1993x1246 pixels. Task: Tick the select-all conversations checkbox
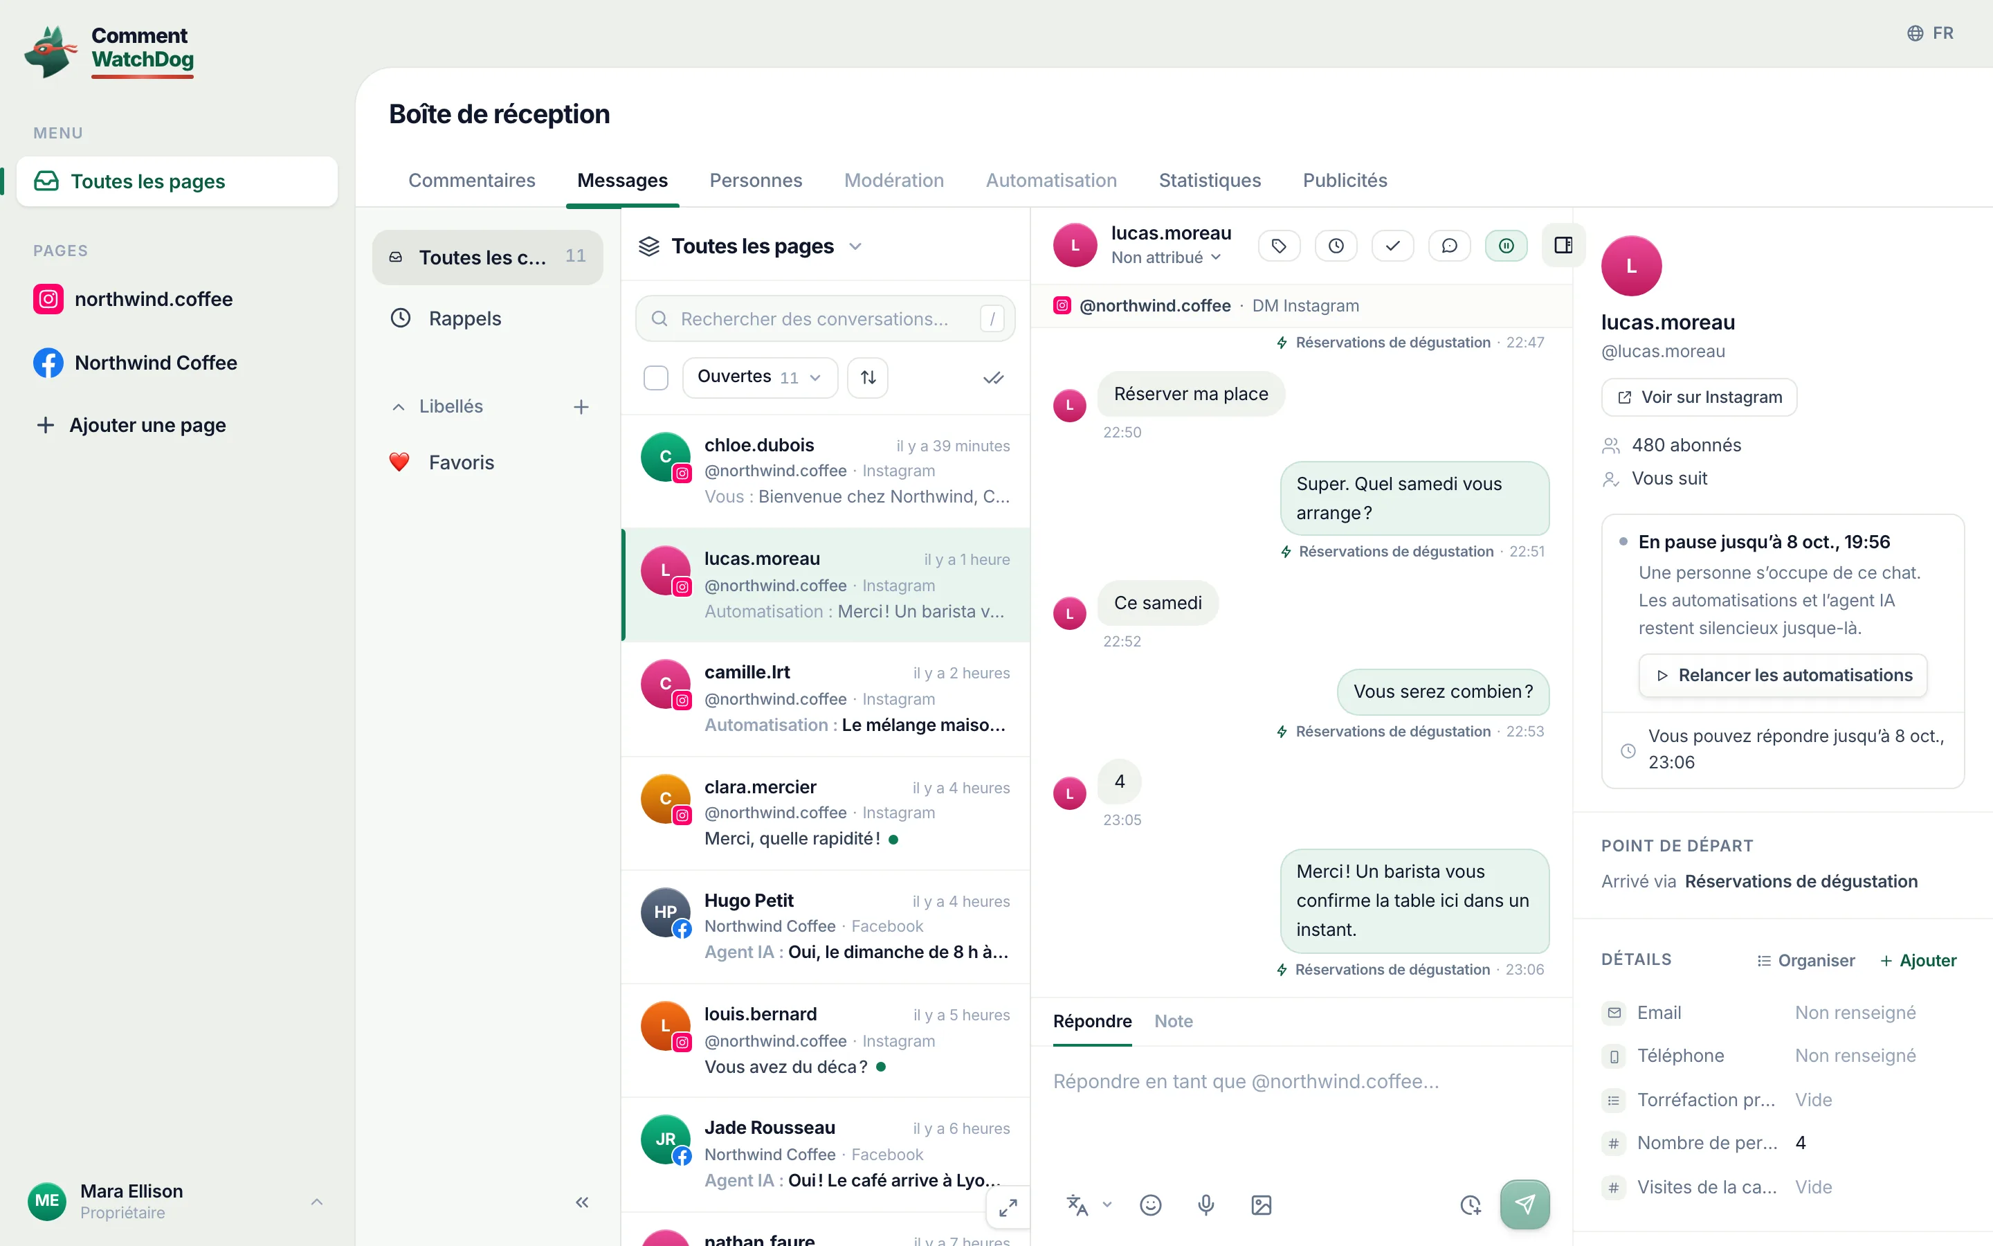click(655, 377)
